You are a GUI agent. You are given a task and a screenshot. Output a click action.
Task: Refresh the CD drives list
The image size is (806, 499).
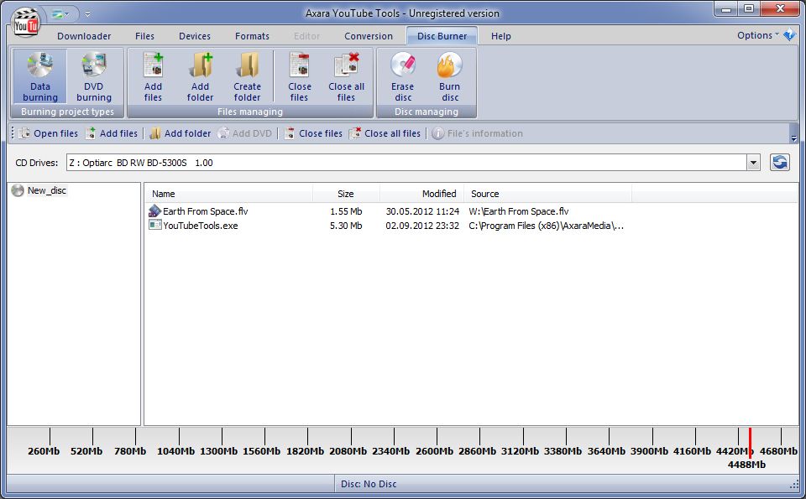pyautogui.click(x=780, y=162)
